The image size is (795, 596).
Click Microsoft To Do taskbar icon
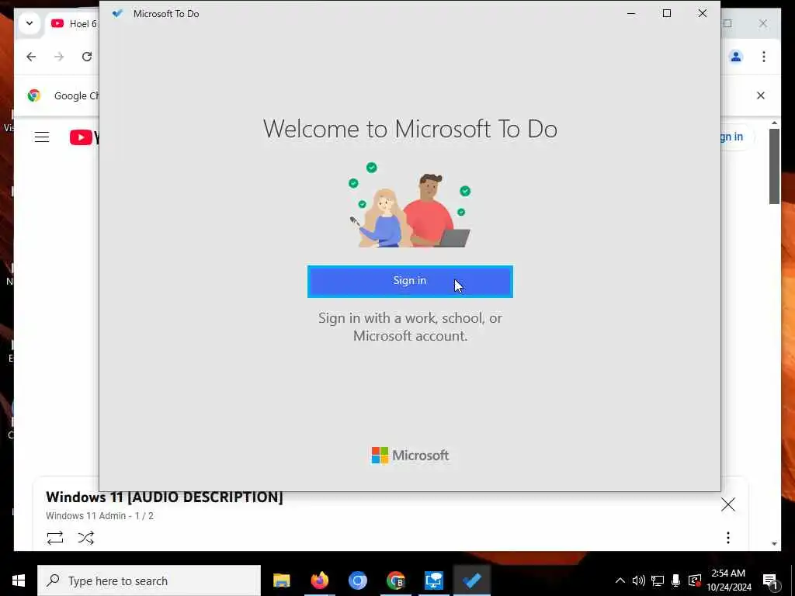click(x=471, y=580)
